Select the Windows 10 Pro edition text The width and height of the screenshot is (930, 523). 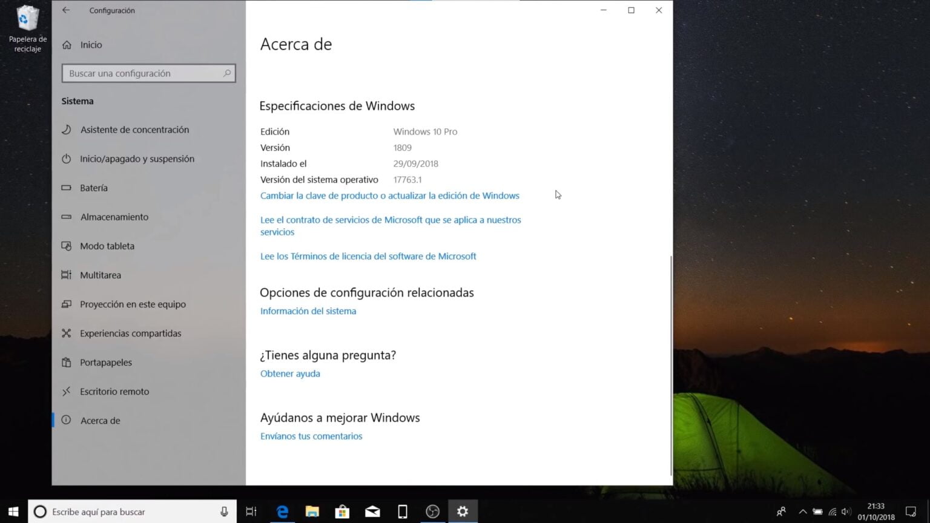(425, 131)
